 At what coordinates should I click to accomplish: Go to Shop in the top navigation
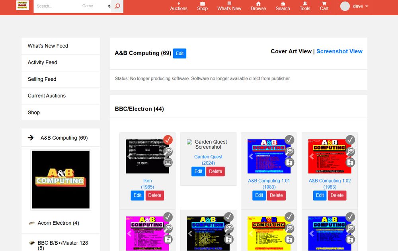click(x=202, y=6)
